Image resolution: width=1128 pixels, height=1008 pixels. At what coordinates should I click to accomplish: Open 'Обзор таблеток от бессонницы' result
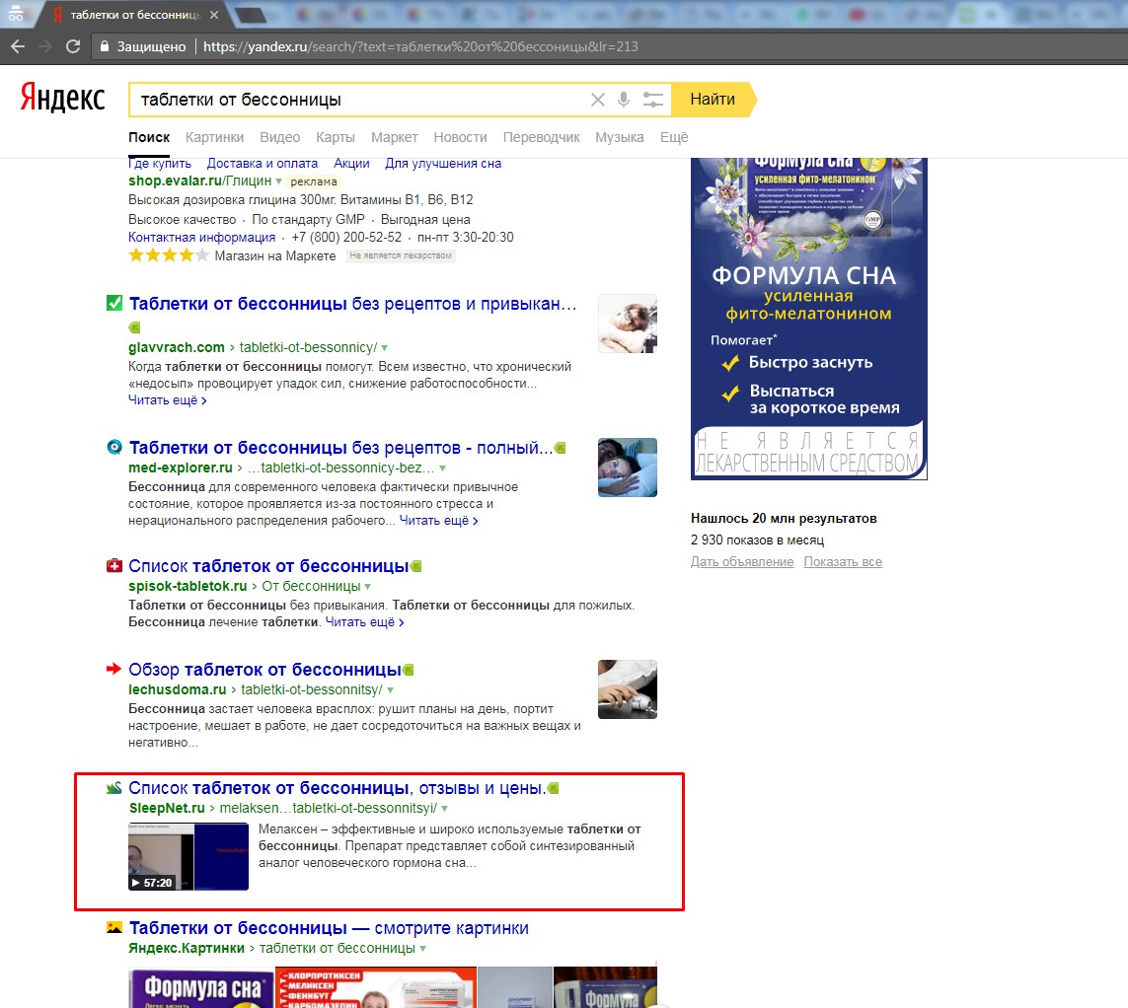264,670
